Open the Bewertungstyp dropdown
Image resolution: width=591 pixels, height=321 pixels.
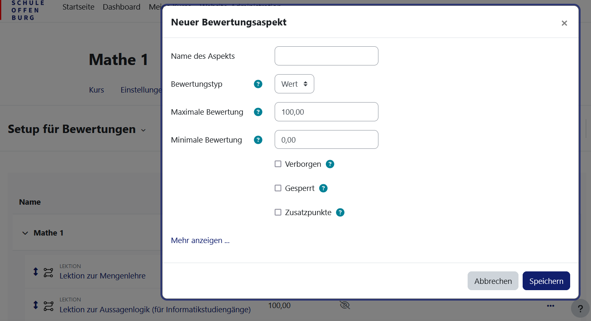(x=294, y=84)
